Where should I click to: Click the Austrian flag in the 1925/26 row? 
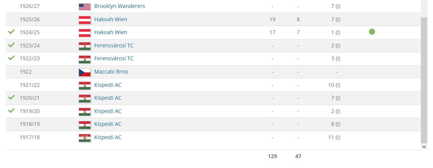point(84,19)
